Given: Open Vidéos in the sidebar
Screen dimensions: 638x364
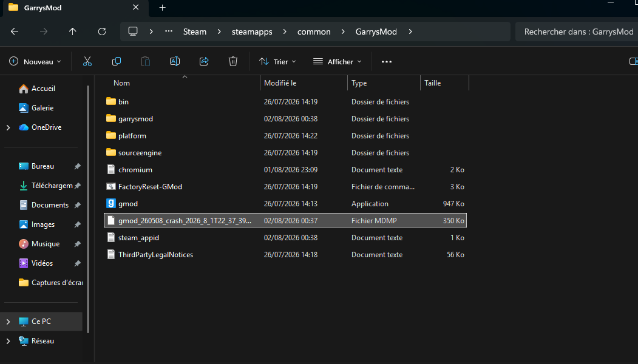Looking at the screenshot, I should click(x=36, y=263).
